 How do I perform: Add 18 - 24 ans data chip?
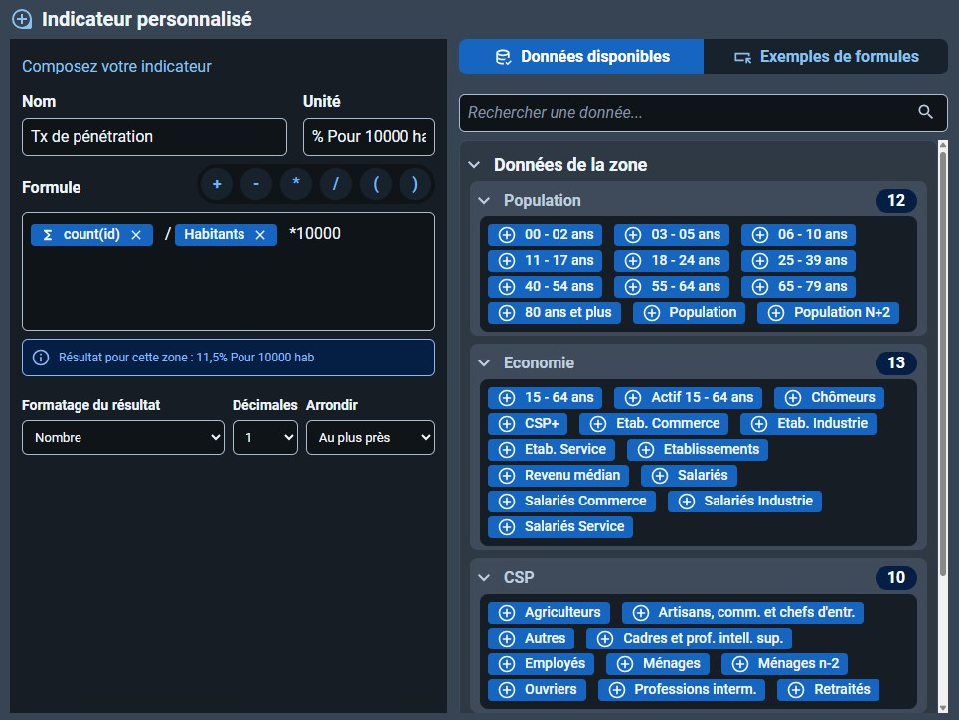672,261
